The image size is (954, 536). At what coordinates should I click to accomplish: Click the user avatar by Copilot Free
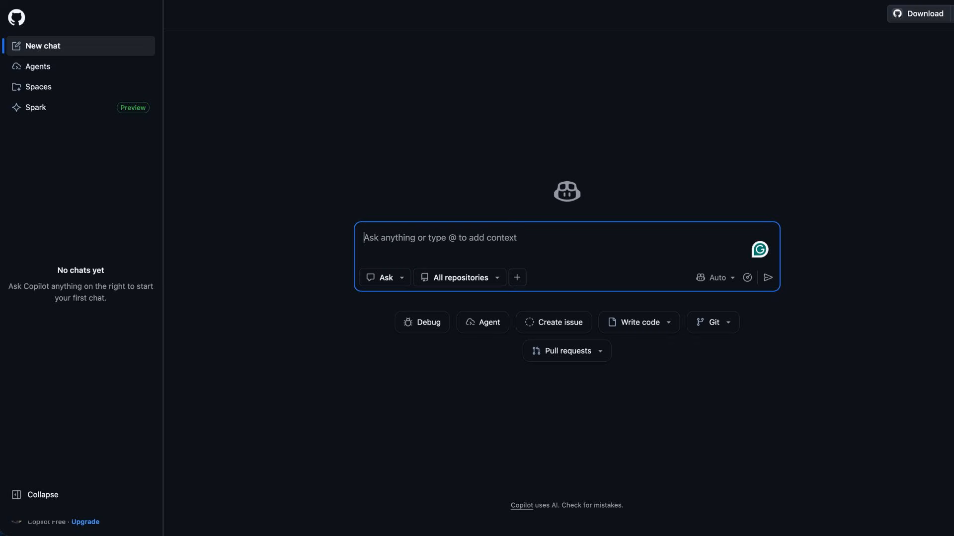click(16, 521)
